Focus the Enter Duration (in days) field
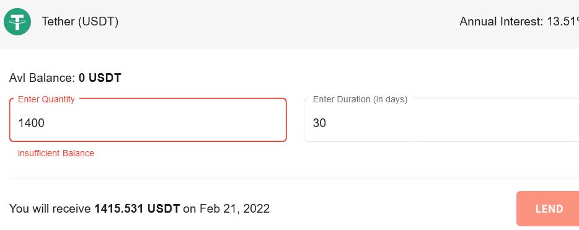579x230 pixels. [x=441, y=120]
